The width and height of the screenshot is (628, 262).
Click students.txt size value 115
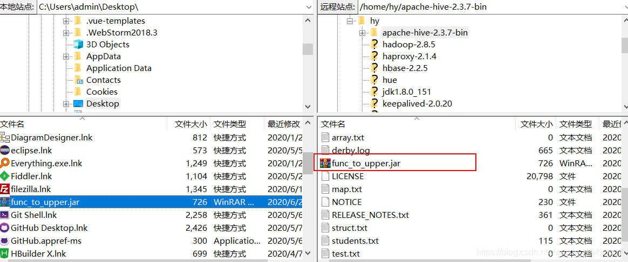(x=545, y=241)
